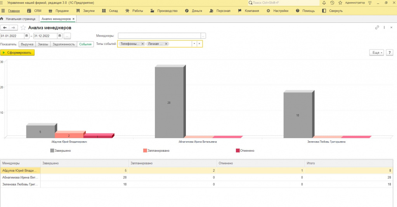Open the Помощь section
The image size is (397, 207).
click(x=305, y=11)
